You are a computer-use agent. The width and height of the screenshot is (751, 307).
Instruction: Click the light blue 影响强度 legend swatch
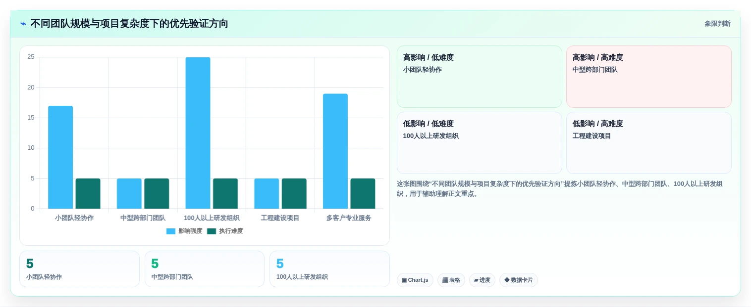(x=171, y=231)
